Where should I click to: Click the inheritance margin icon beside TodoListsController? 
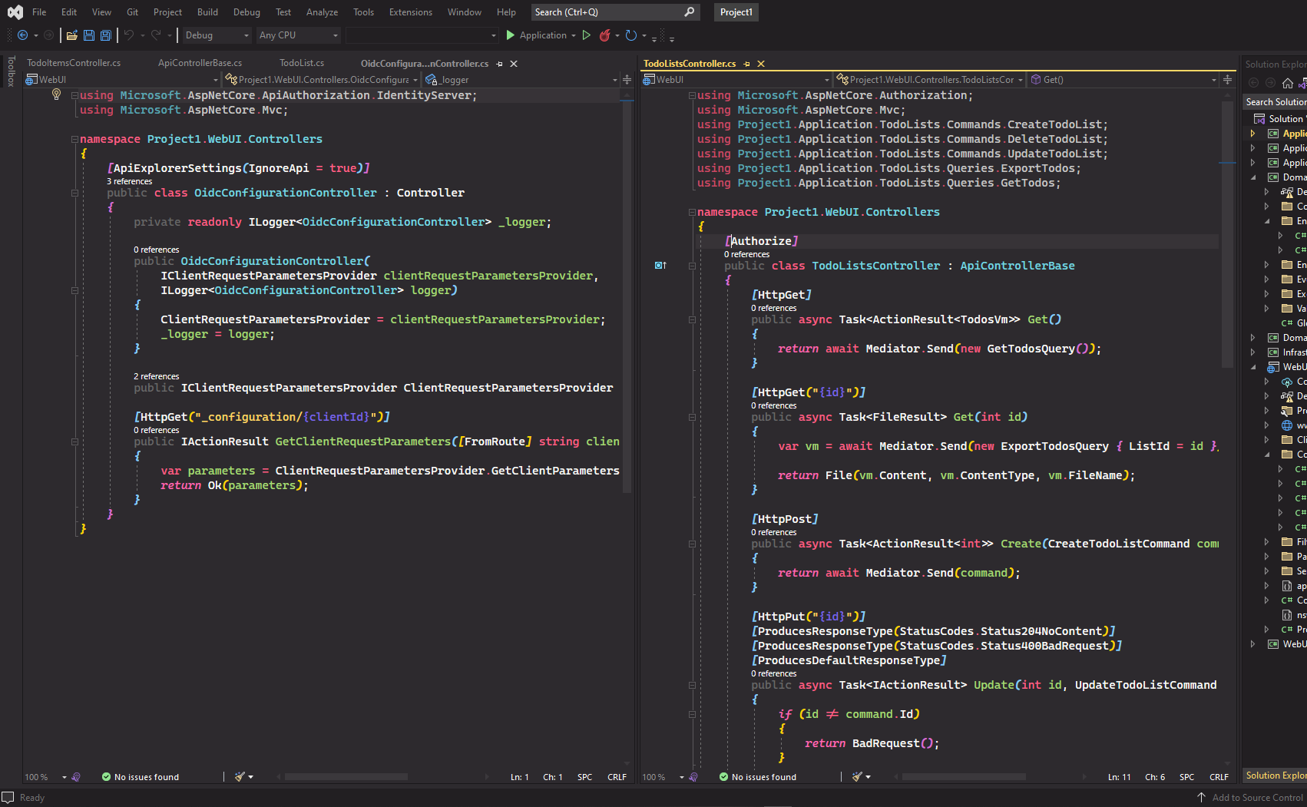660,266
